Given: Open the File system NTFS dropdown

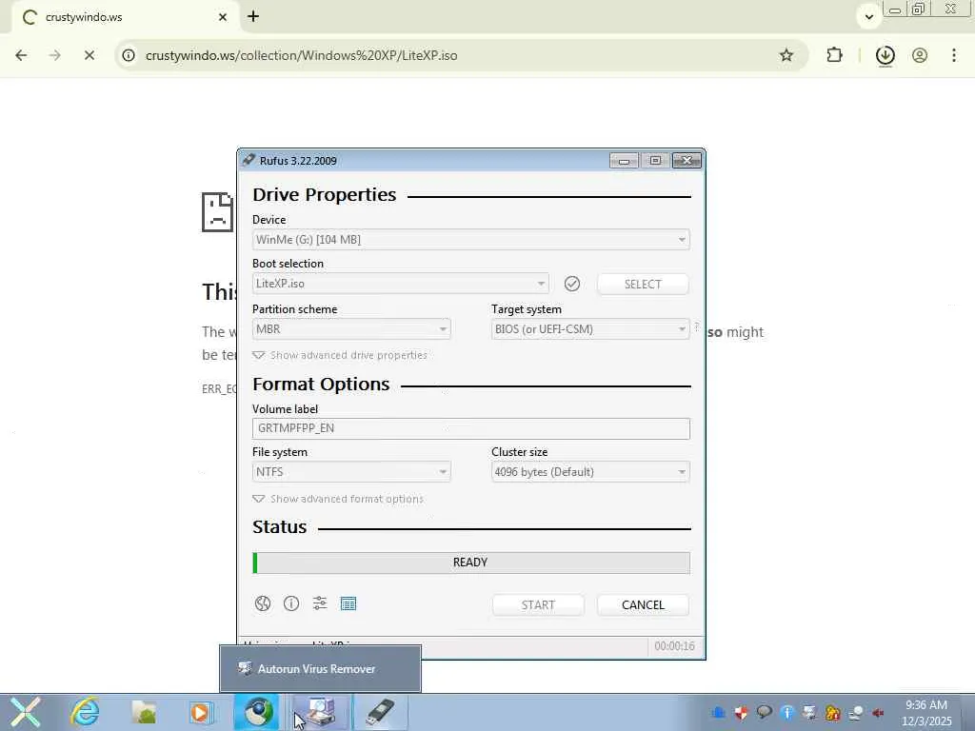Looking at the screenshot, I should click(351, 472).
